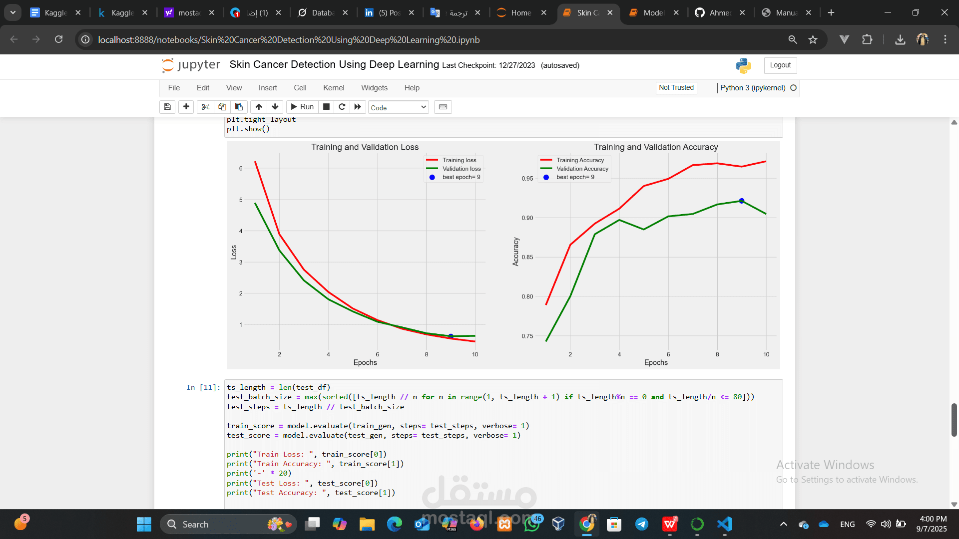Open the Chrome three-dot menu
Viewport: 959px width, 539px height.
click(x=945, y=39)
